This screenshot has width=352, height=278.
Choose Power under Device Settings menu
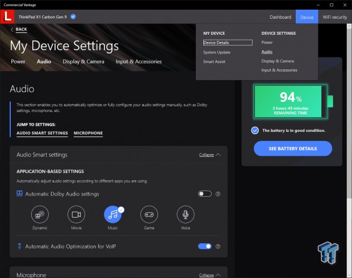click(267, 42)
